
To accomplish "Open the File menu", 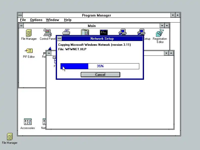I will pos(23,20).
